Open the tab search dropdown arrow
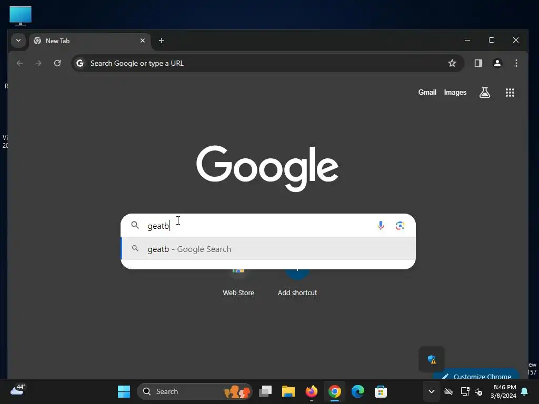Viewport: 539px width, 404px height. pyautogui.click(x=18, y=41)
